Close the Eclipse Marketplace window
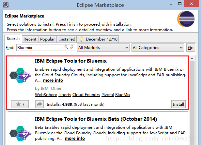This screenshot has height=145, width=201. [x=192, y=4]
